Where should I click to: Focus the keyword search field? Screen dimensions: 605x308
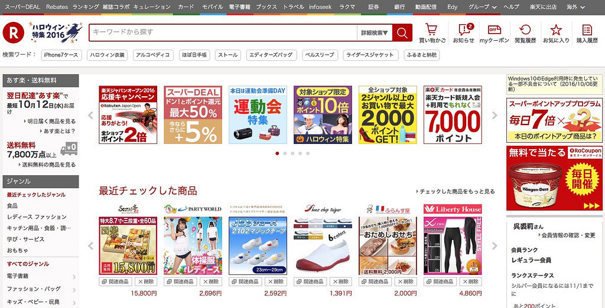223,32
